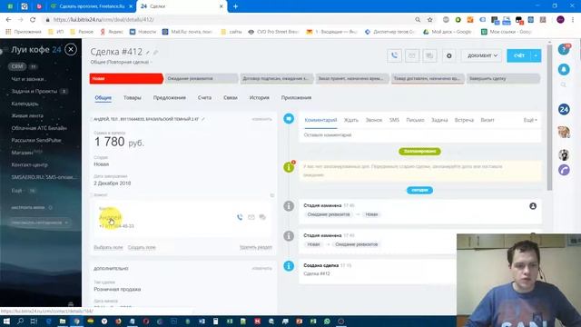
Task: Click the email envelope button in deal header
Action: (x=411, y=55)
